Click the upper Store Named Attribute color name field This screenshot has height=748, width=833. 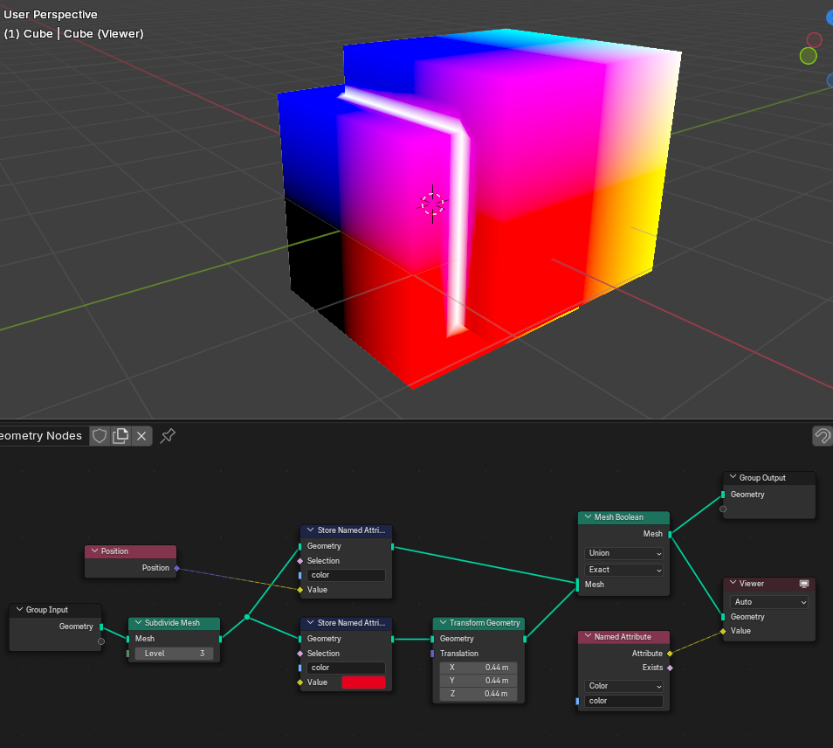[346, 575]
